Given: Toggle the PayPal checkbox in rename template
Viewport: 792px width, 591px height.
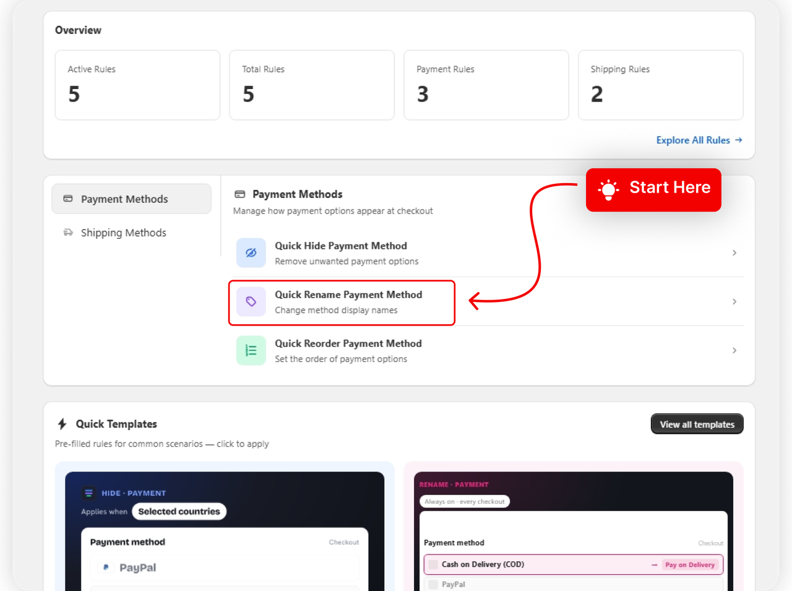Looking at the screenshot, I should pos(433,584).
